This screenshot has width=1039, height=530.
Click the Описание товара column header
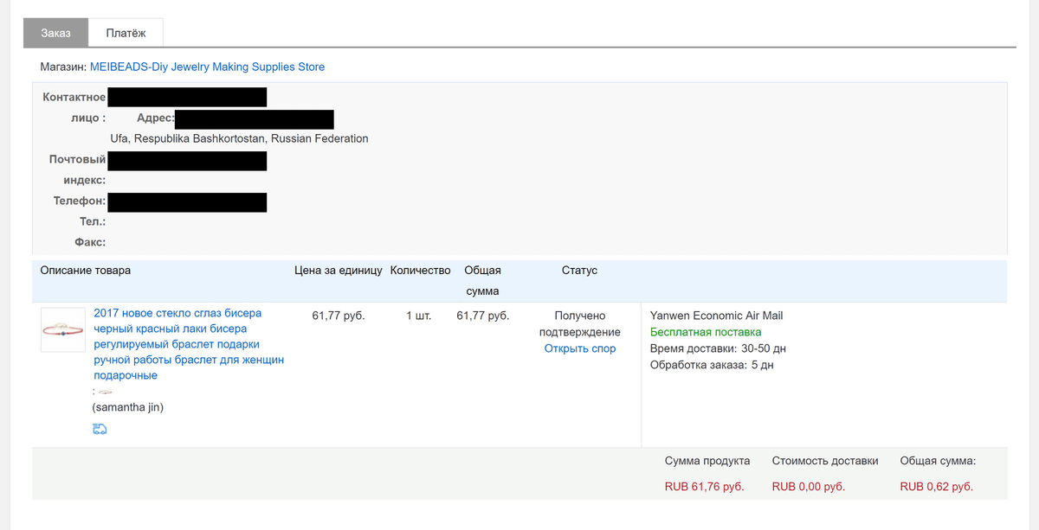[x=86, y=271]
